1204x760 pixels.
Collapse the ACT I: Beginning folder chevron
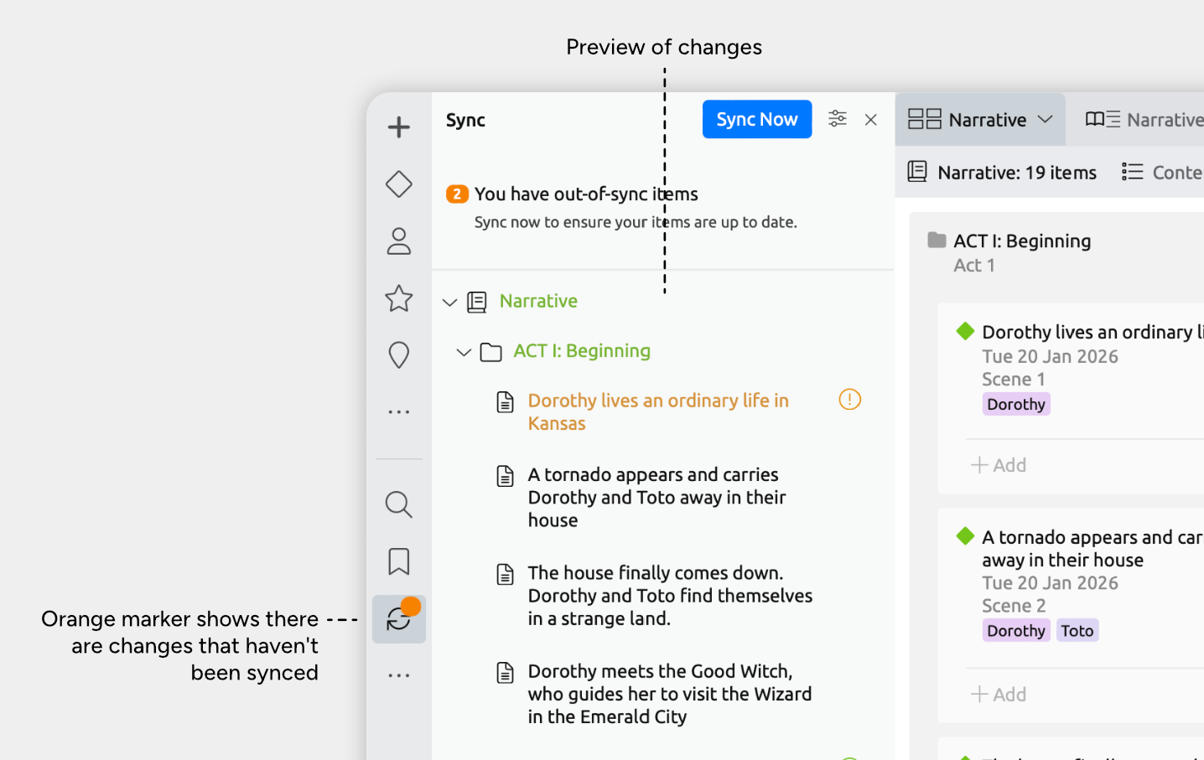[464, 353]
